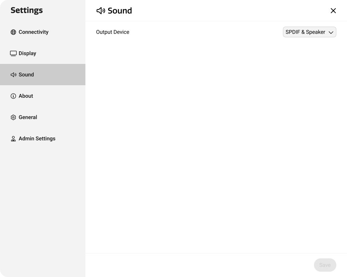
Task: Open the General settings page
Action: pyautogui.click(x=28, y=117)
